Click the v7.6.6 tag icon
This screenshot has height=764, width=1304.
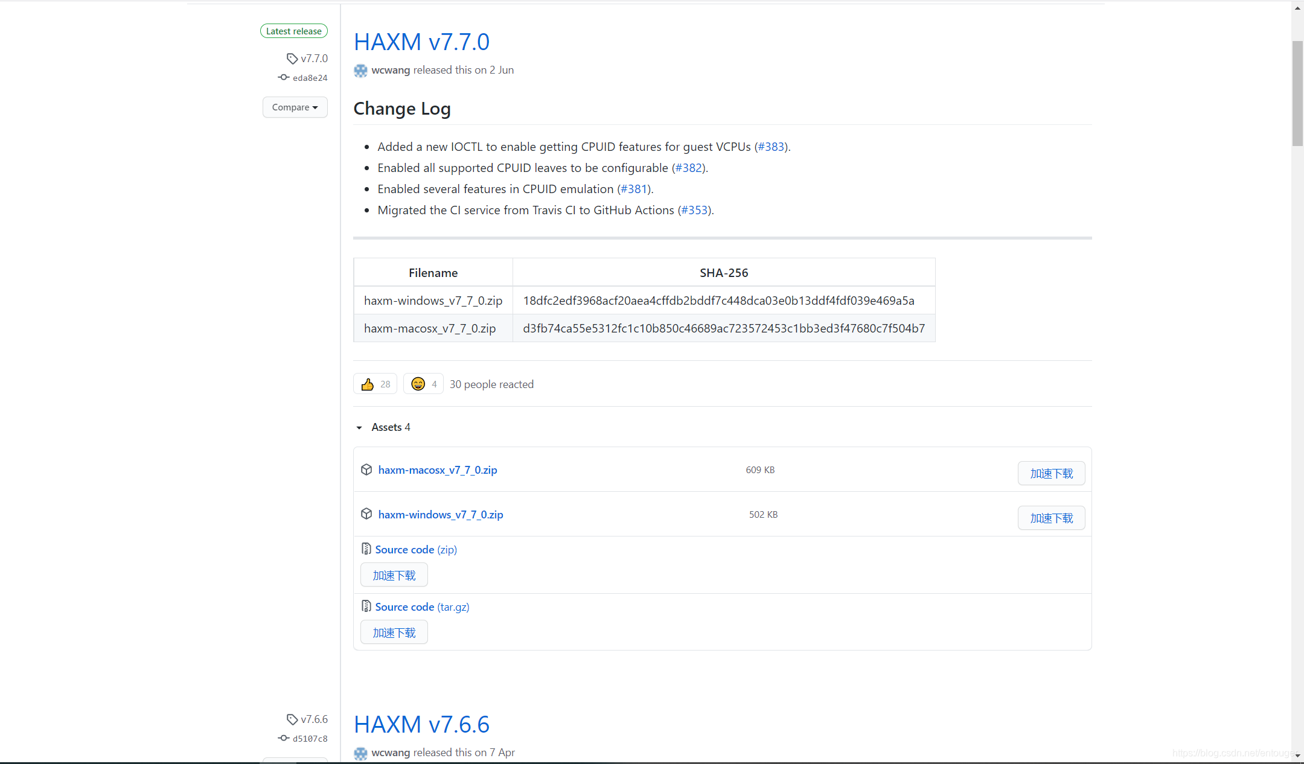tap(292, 719)
